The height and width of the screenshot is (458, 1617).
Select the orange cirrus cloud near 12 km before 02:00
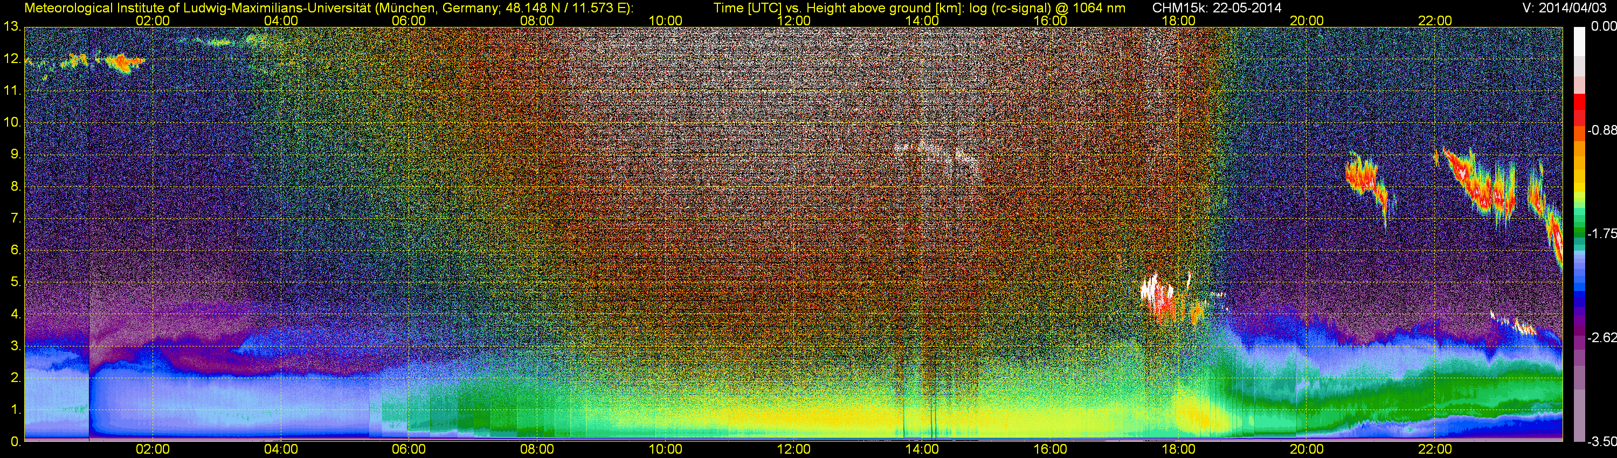pos(125,63)
